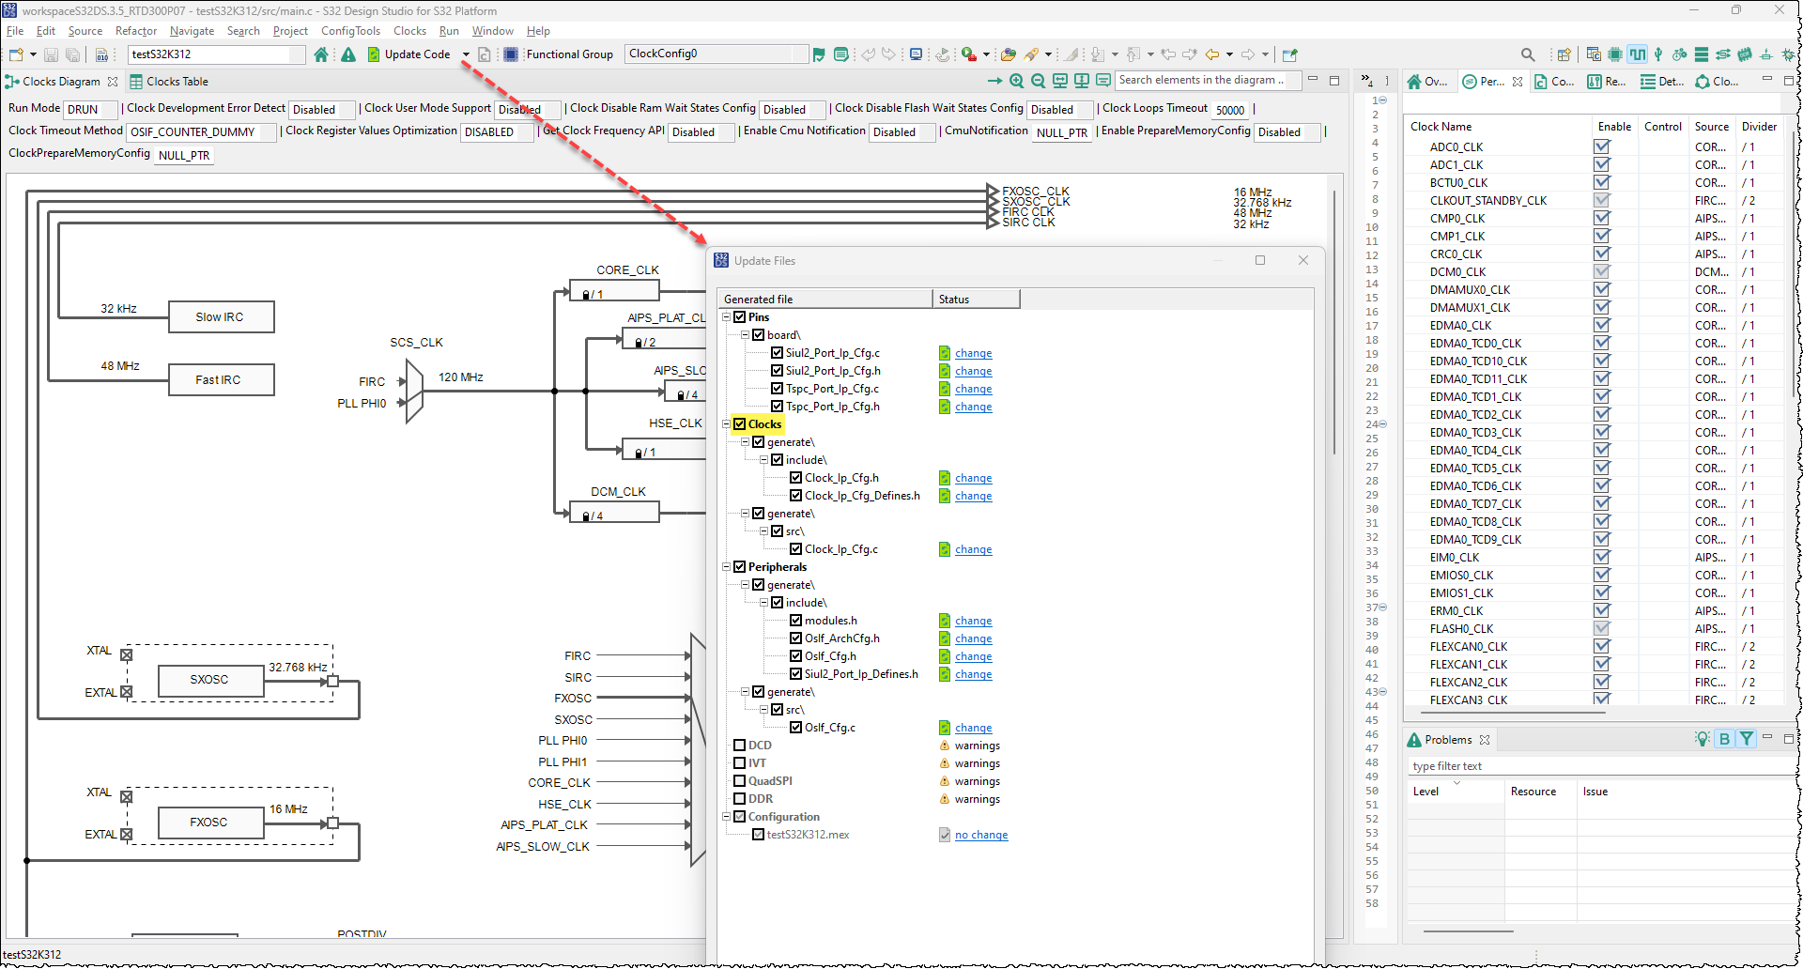This screenshot has height=969, width=1803.
Task: Click the filter funnel icon in Problems panel
Action: (1747, 739)
